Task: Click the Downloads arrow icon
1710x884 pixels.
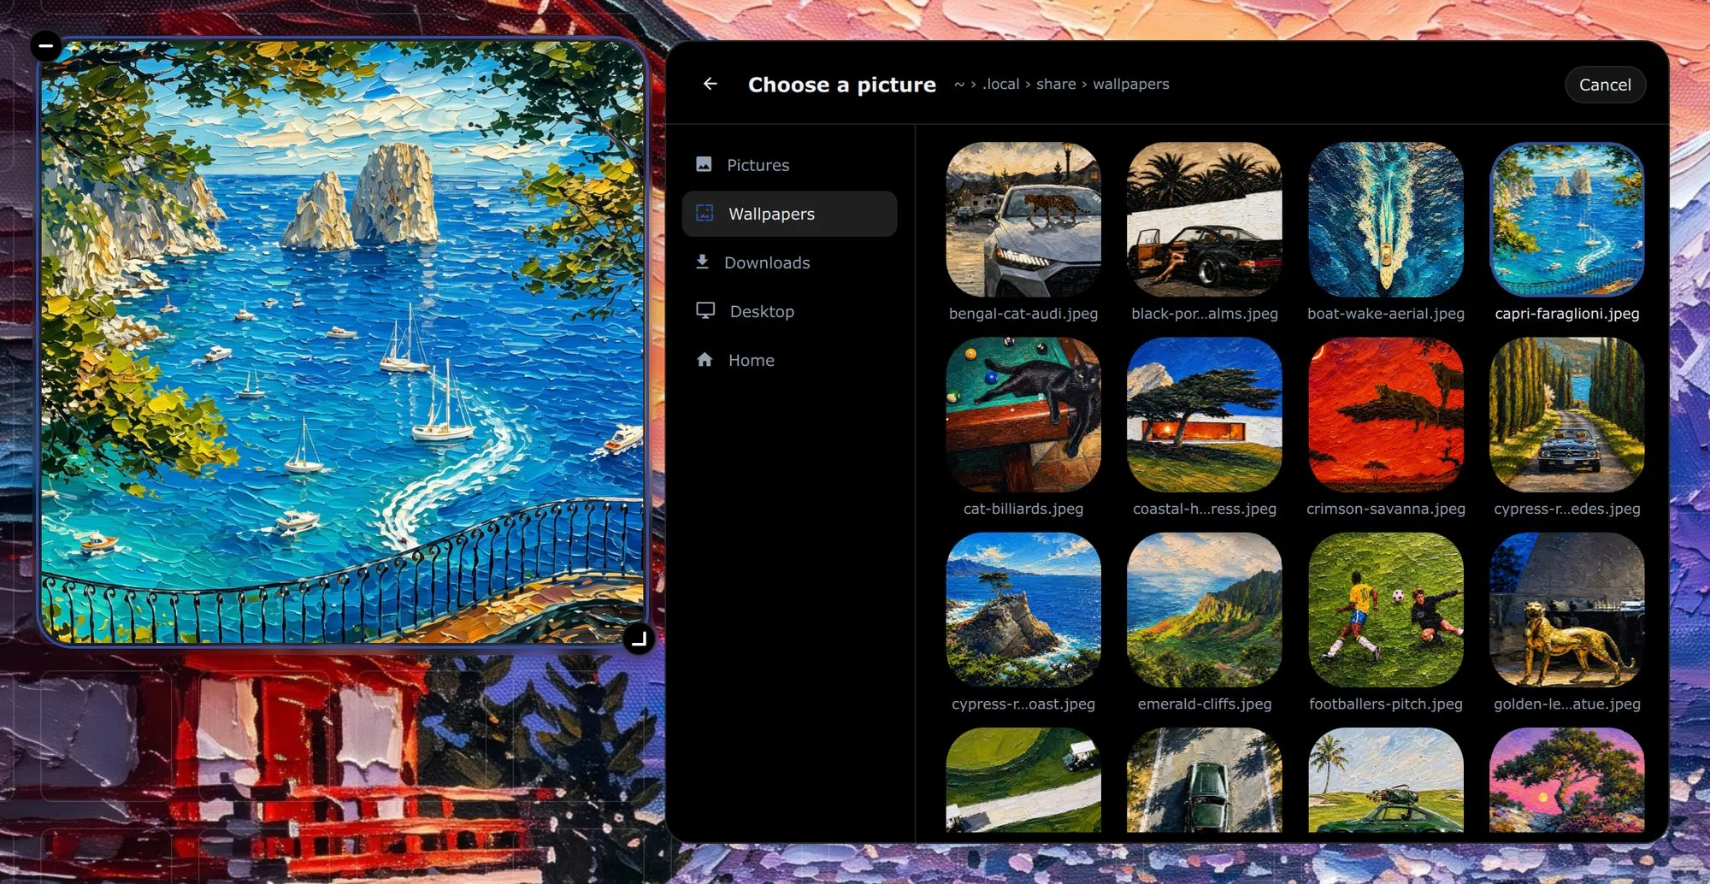Action: [x=702, y=262]
